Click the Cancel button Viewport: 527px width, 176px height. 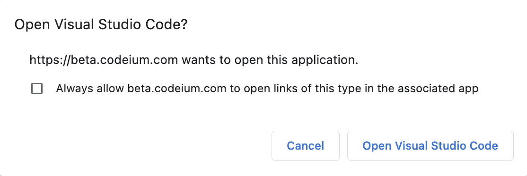[x=306, y=145]
